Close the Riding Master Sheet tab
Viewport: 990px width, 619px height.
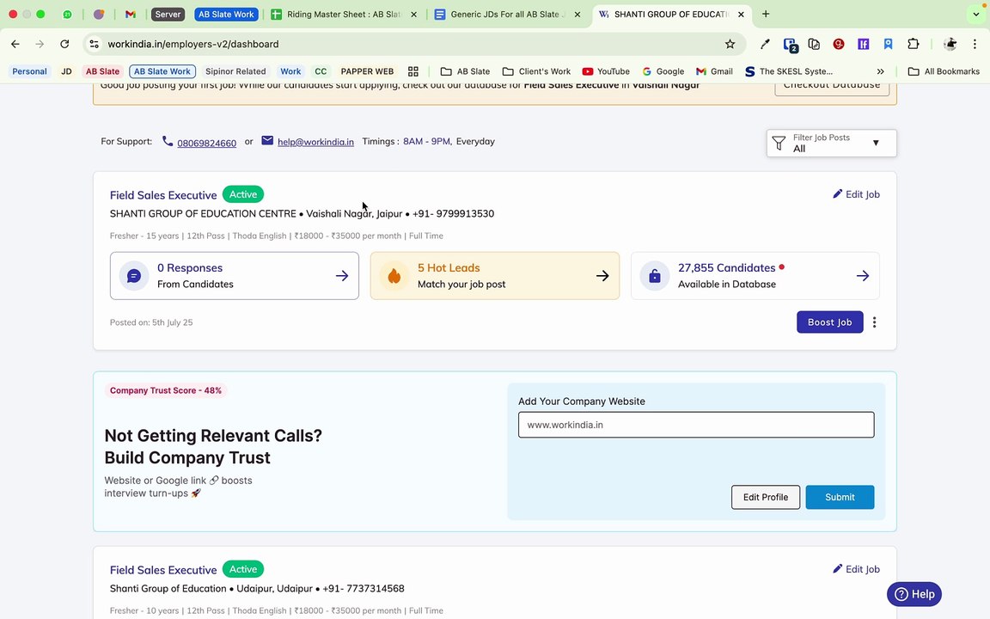pos(413,15)
